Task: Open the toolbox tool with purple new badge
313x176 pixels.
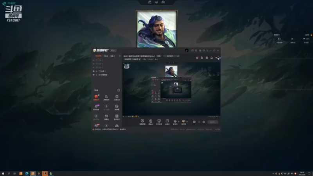Action: (x=96, y=107)
